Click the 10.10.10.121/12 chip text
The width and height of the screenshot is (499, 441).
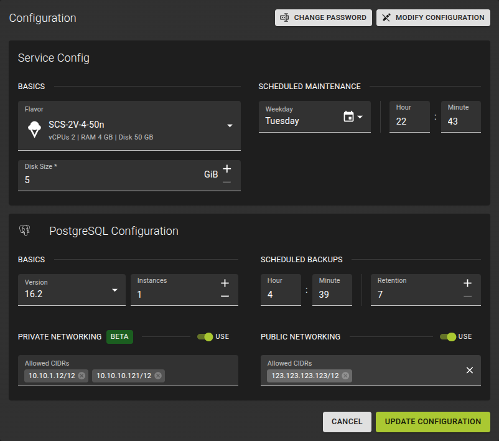coord(124,376)
